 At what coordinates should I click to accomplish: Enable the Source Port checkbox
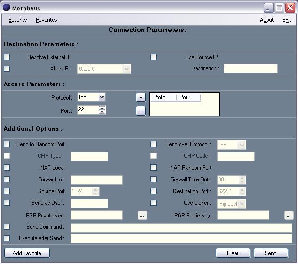pyautogui.click(x=7, y=191)
